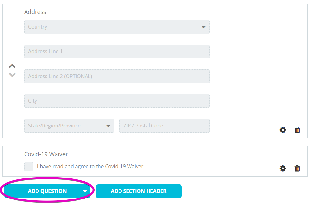The image size is (310, 204).
Task: Focus the Address Line 1 field
Action: (x=117, y=51)
